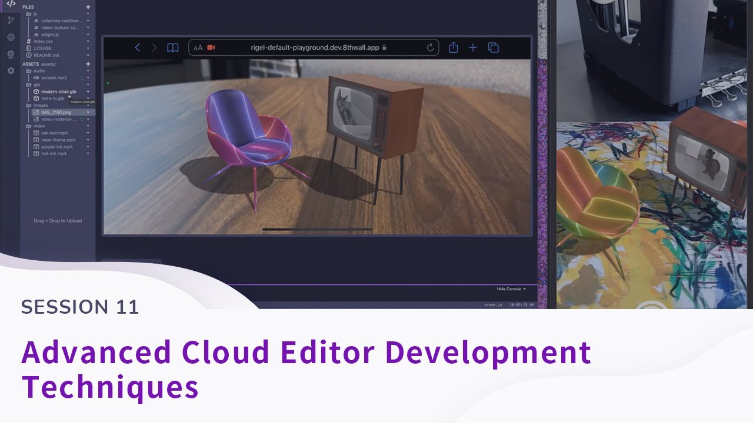Show all Safari tabs overview icon
Screen dimensions: 753x423
[x=494, y=48]
